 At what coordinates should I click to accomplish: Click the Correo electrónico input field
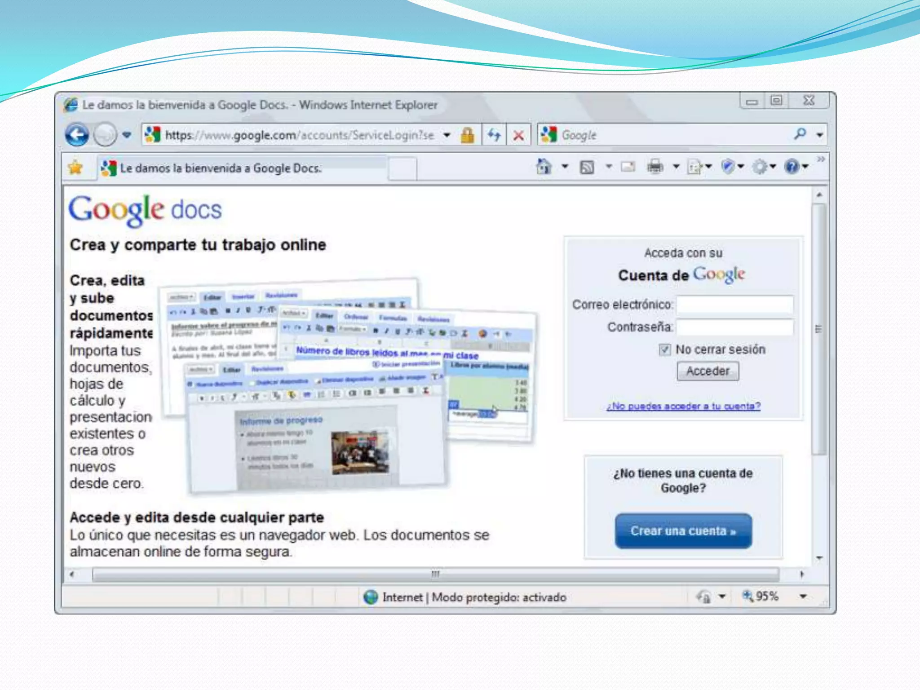[x=734, y=305]
